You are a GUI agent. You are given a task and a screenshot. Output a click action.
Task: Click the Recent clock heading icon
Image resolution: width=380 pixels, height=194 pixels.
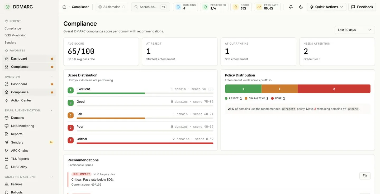7,21
